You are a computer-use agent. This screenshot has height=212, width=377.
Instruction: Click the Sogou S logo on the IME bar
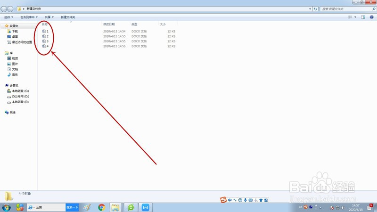click(x=223, y=200)
